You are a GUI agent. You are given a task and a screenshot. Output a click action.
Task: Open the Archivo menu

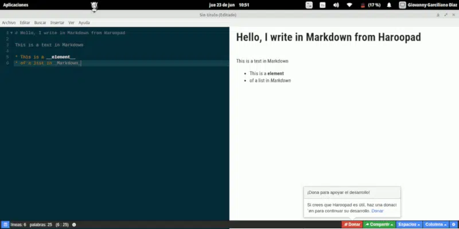[x=9, y=23]
